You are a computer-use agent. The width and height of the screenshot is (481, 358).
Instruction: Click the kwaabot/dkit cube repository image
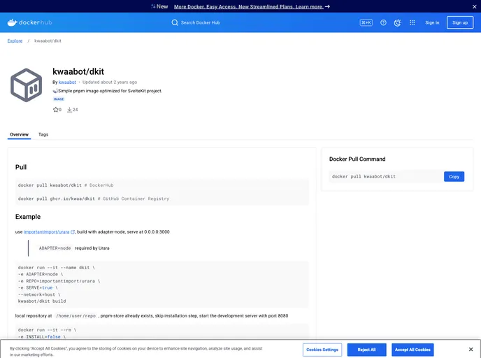[27, 85]
